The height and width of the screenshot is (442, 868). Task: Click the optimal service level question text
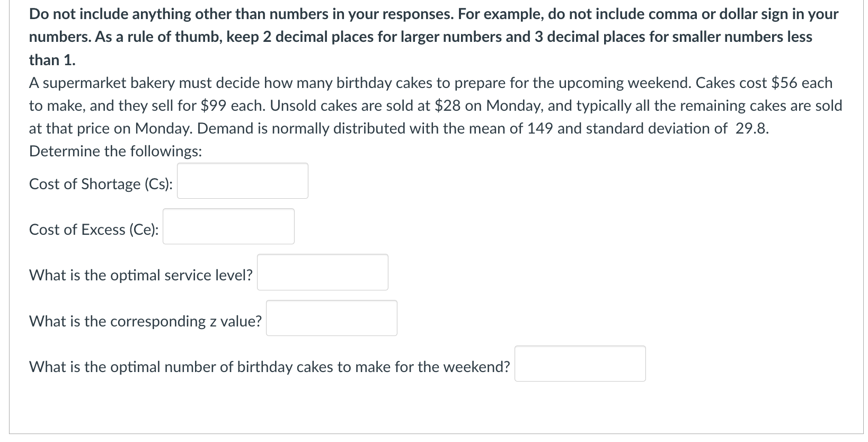click(140, 275)
